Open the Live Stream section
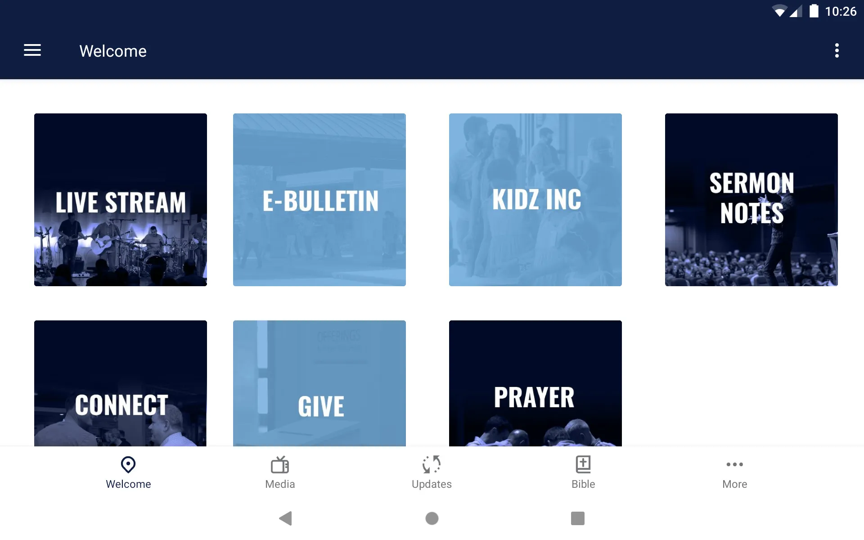 121,200
